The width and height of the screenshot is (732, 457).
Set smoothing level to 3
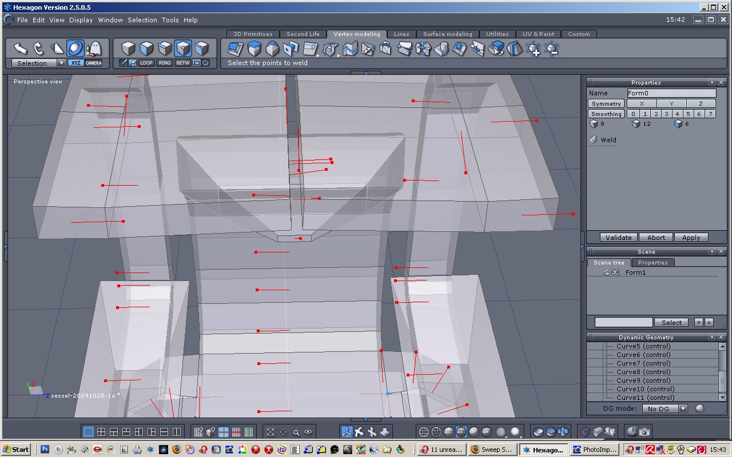point(666,114)
